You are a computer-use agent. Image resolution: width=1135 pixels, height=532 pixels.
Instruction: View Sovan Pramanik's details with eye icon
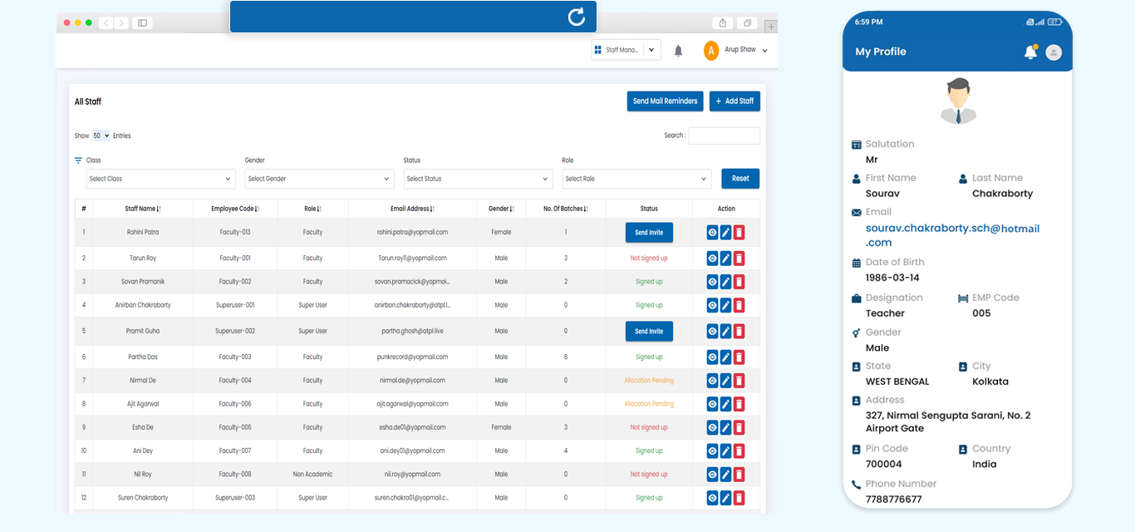[x=712, y=282]
